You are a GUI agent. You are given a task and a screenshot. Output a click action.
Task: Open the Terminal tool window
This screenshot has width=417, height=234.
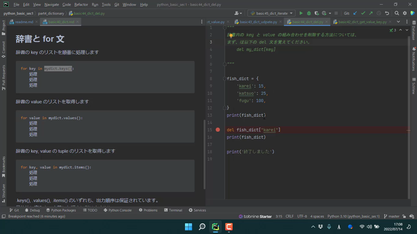pyautogui.click(x=173, y=210)
